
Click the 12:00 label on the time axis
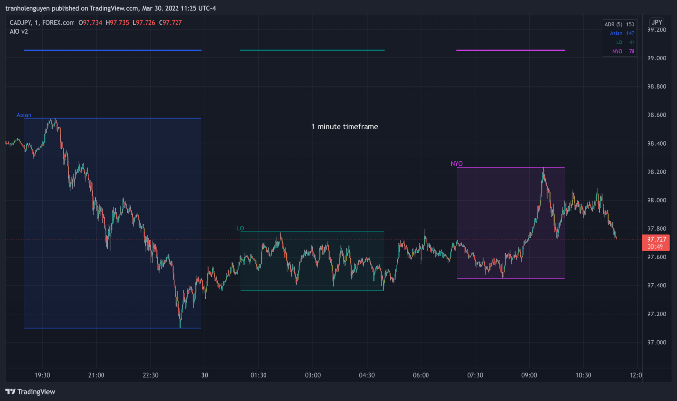636,375
